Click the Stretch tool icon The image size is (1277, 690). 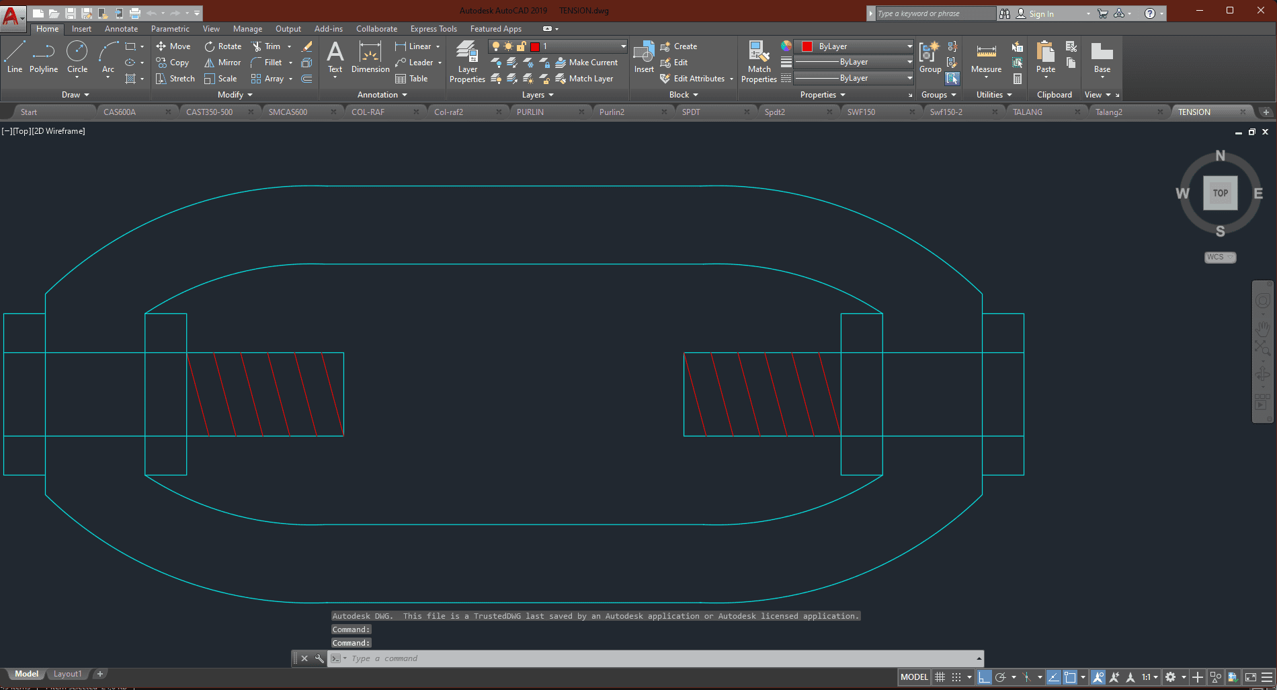(161, 79)
